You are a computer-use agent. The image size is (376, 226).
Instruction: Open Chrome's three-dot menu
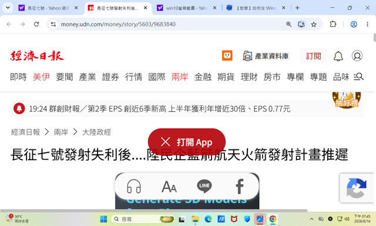367,24
